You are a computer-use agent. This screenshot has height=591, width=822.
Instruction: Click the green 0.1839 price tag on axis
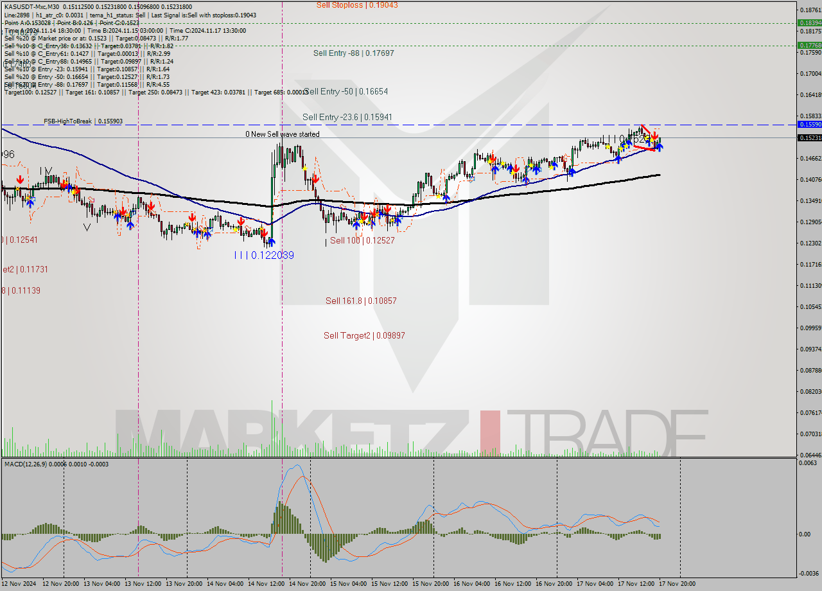[809, 22]
